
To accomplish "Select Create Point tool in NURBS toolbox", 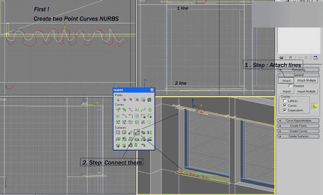I will click(118, 100).
